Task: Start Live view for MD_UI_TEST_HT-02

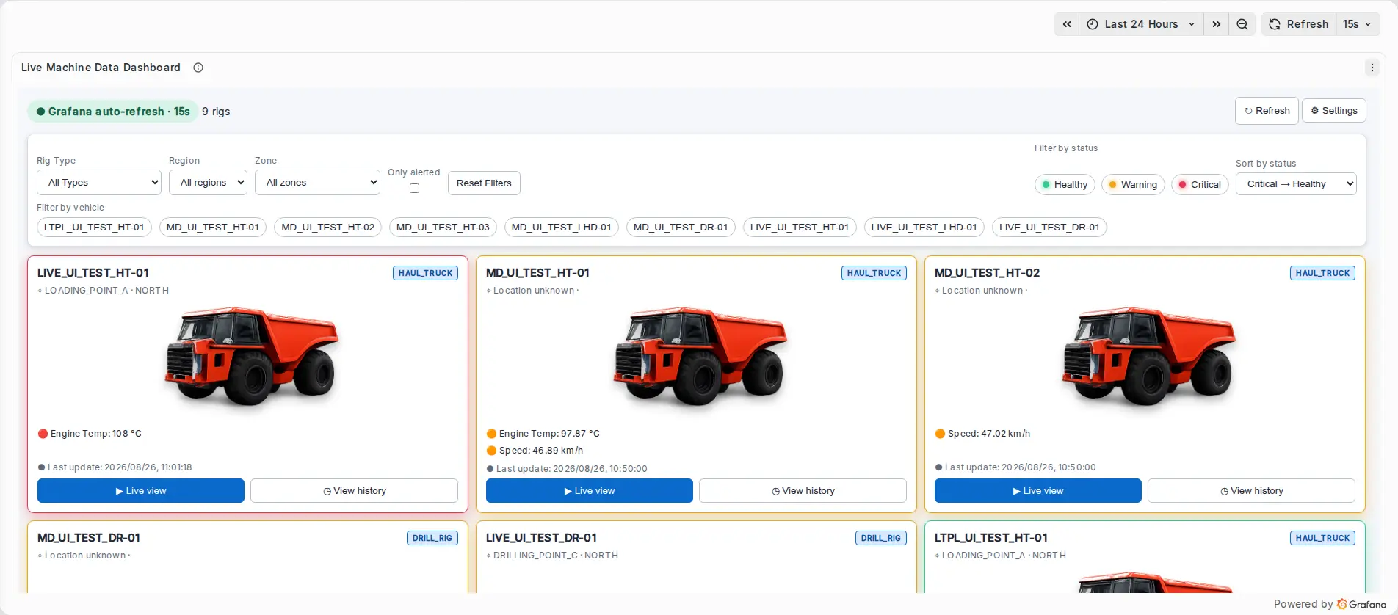Action: (1038, 491)
